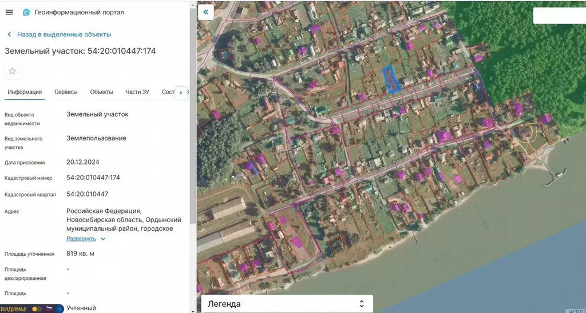Click the Russian flag icon in the bottom banner
The width and height of the screenshot is (586, 313).
pos(50,308)
